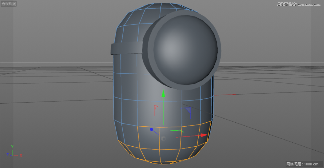
Task: Click the green Y axis orientation indicator
Action: point(12,146)
